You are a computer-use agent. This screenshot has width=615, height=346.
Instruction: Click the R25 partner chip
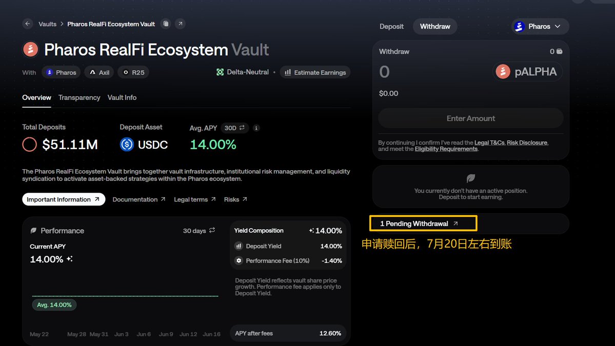pos(133,72)
